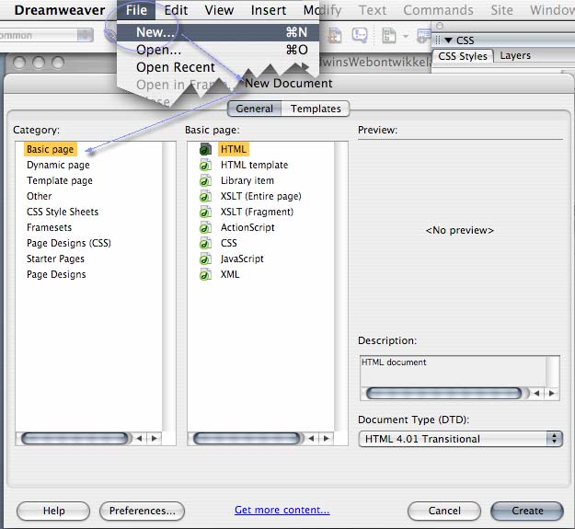
Task: Click right scroll arrow under Basic page list
Action: (x=327, y=438)
